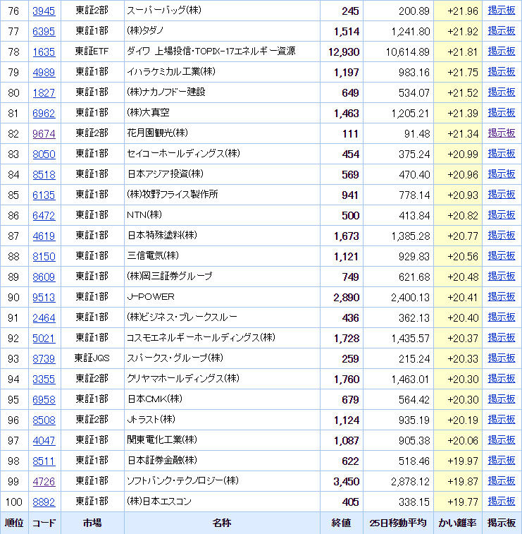Select name 日本CMK(株)
522x534 pixels.
[x=155, y=399]
